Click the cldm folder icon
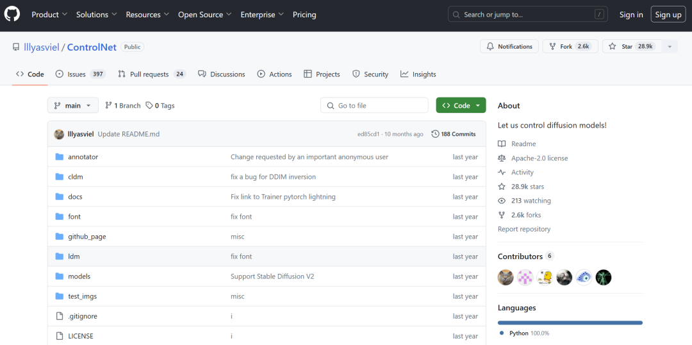This screenshot has width=692, height=345. [x=60, y=177]
